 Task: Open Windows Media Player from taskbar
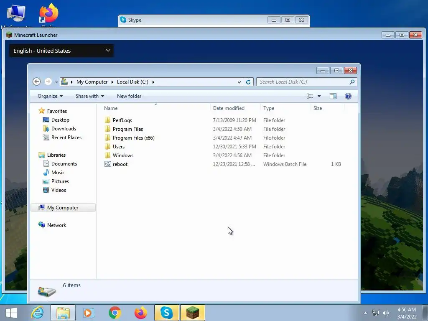coord(89,313)
